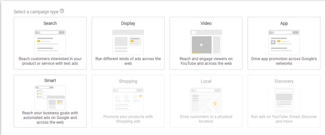Click the Local campaign map illustration
325x135 pixels.
coord(206,100)
